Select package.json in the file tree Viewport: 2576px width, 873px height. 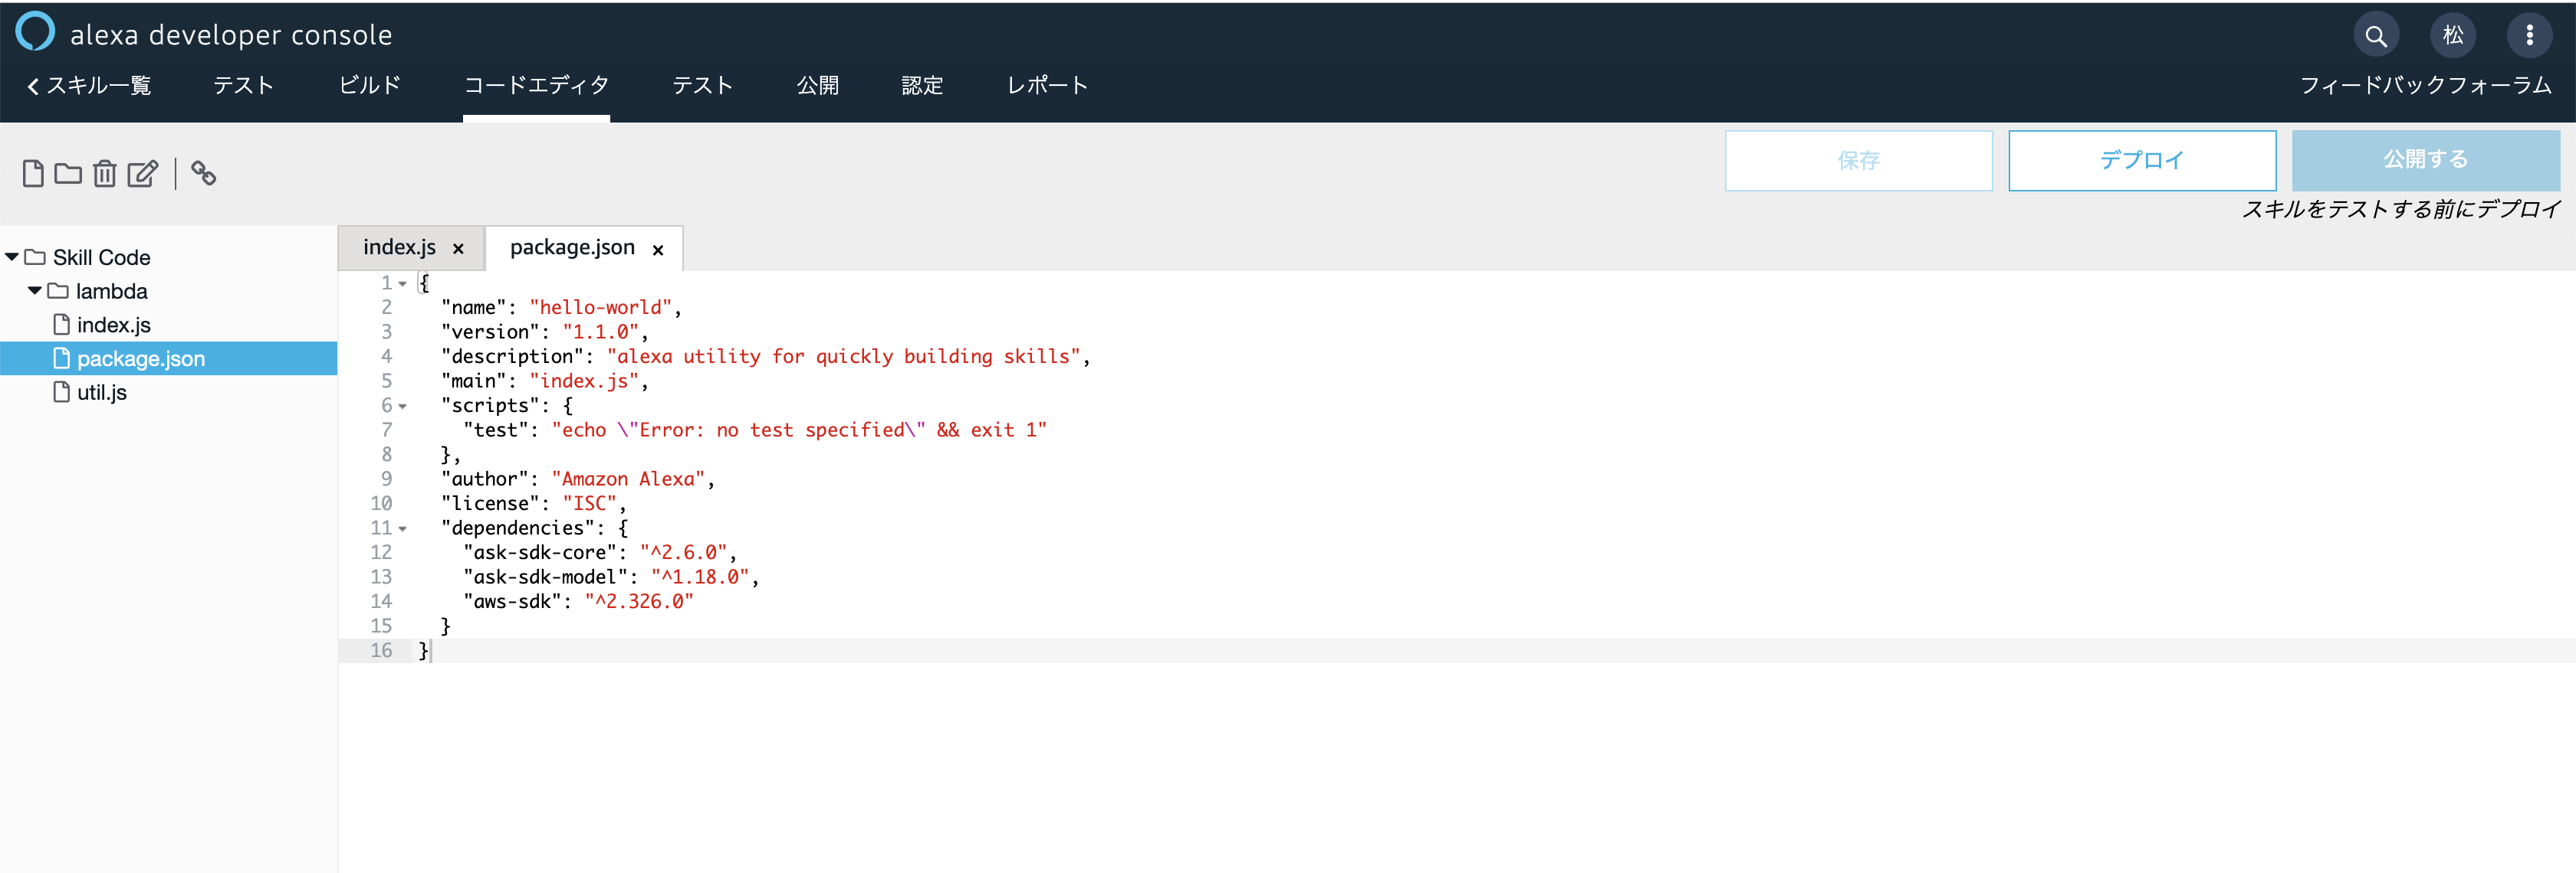(168, 358)
